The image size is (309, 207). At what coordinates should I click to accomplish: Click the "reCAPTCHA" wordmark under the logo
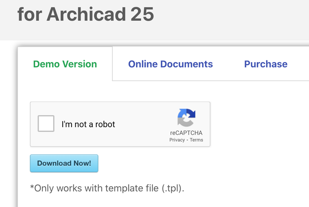click(186, 133)
